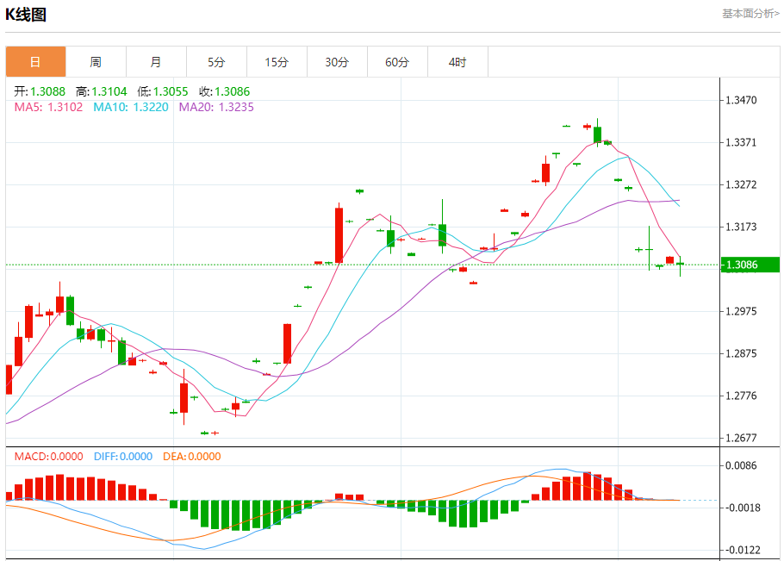Click the -0.0018 MACD axis label
This screenshot has height=561, width=784.
(x=741, y=508)
